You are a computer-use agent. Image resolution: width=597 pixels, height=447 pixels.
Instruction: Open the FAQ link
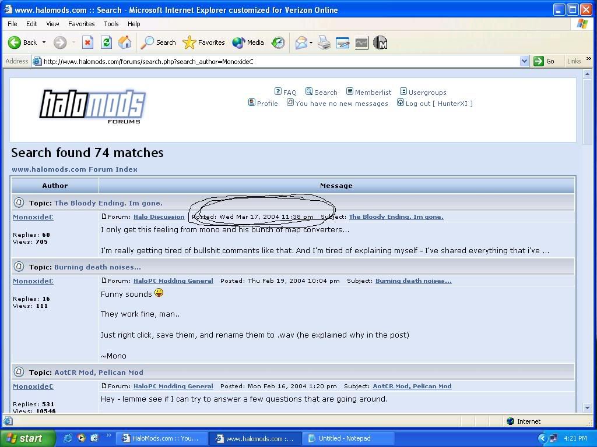click(x=285, y=92)
